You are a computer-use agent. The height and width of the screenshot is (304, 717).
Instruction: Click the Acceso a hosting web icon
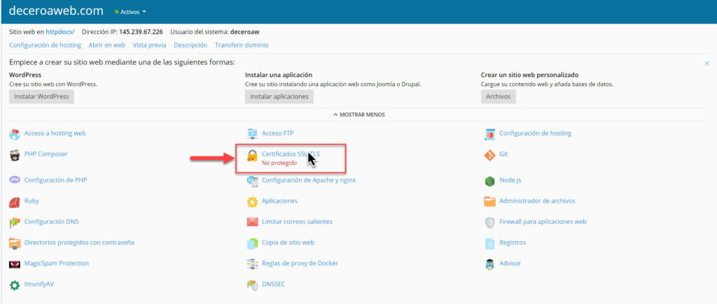(x=15, y=134)
